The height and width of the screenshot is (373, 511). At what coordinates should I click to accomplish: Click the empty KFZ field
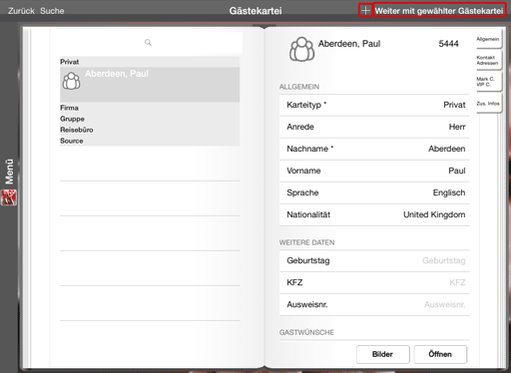pyautogui.click(x=374, y=282)
